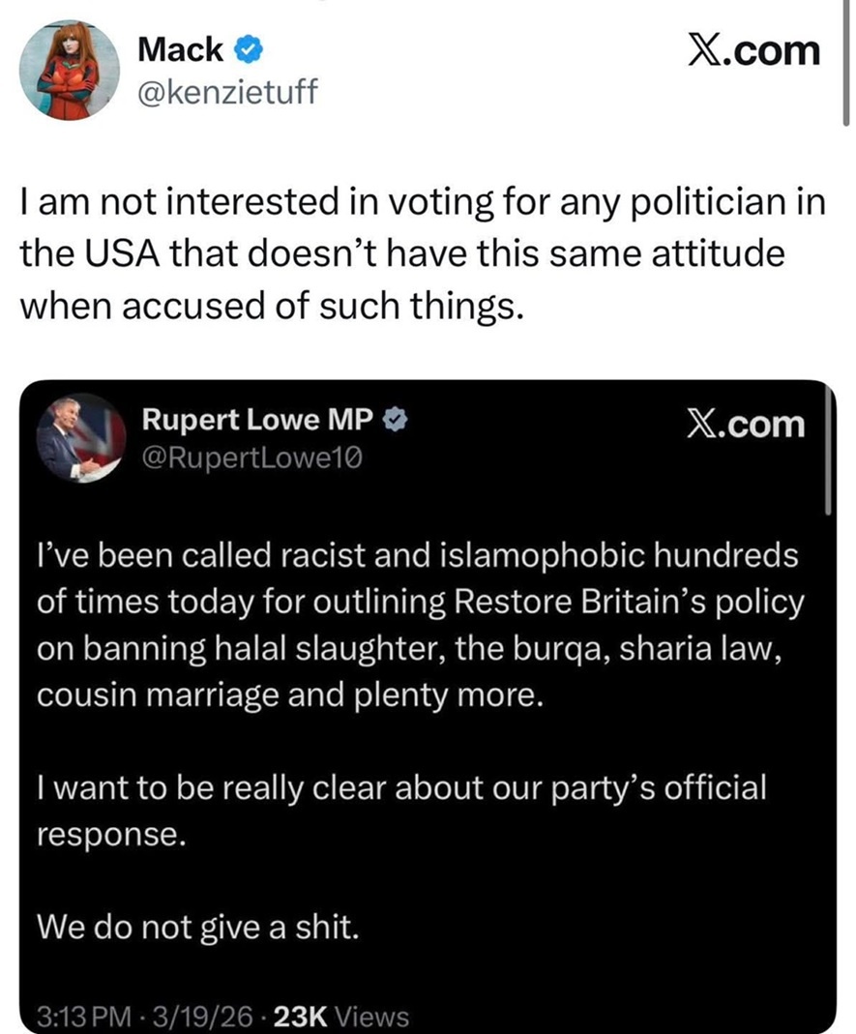The image size is (856, 1034).
Task: Open the @kenzietuff handle link
Action: coord(227,93)
